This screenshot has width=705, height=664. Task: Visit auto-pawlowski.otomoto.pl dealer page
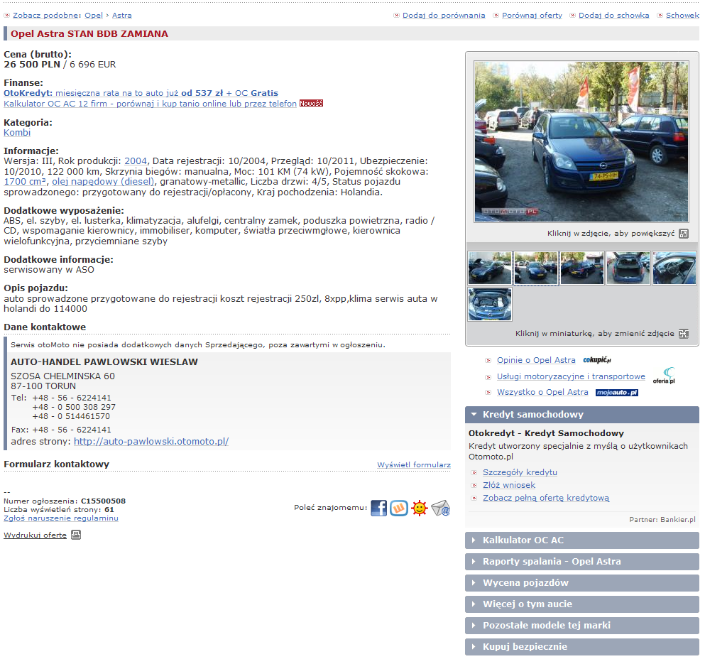pyautogui.click(x=151, y=441)
